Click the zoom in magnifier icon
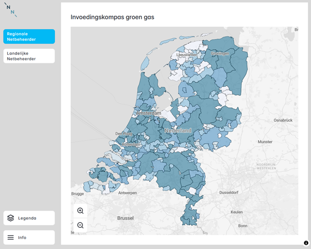Viewport: 311px width, 249px height. coord(80,211)
